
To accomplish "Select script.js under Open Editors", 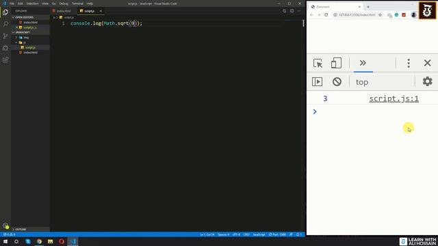I will [x=29, y=27].
